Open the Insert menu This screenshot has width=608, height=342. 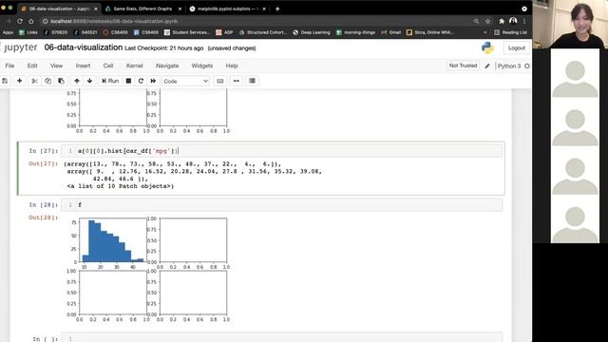83,66
